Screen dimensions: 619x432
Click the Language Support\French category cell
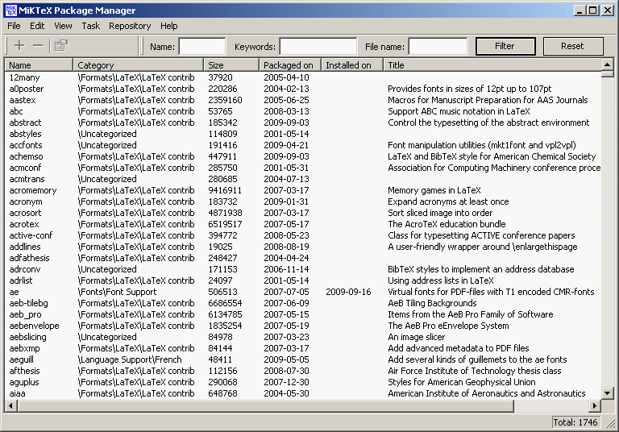coord(130,359)
